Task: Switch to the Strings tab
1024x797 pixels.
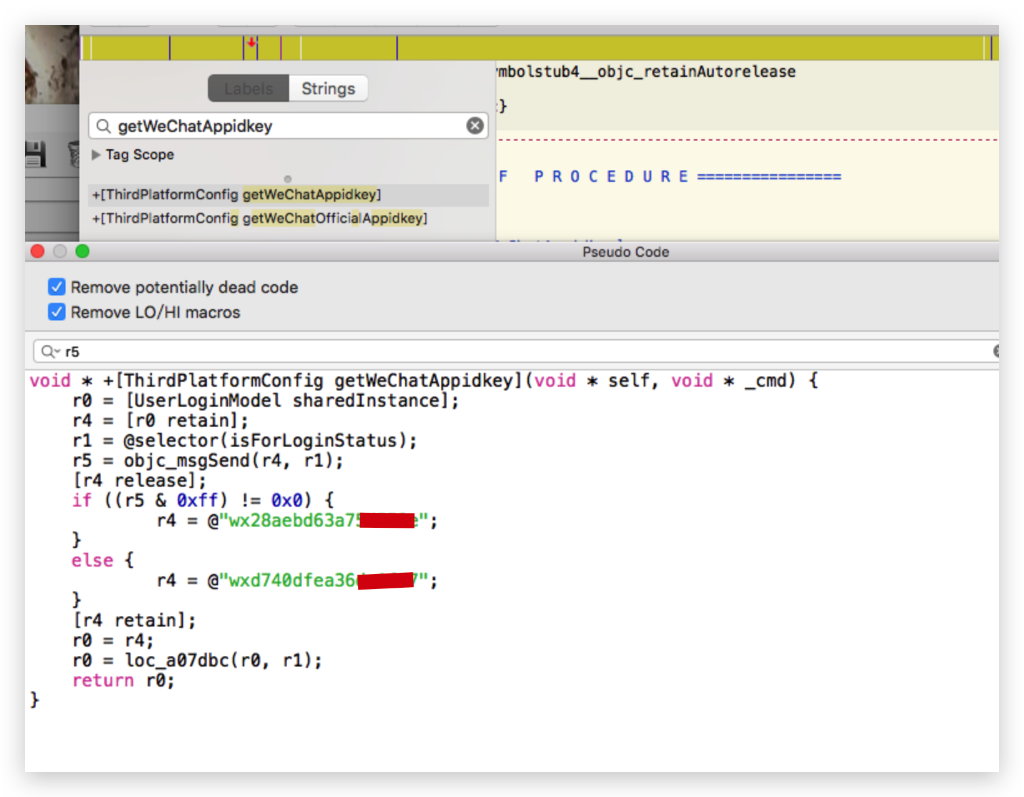Action: (x=328, y=89)
